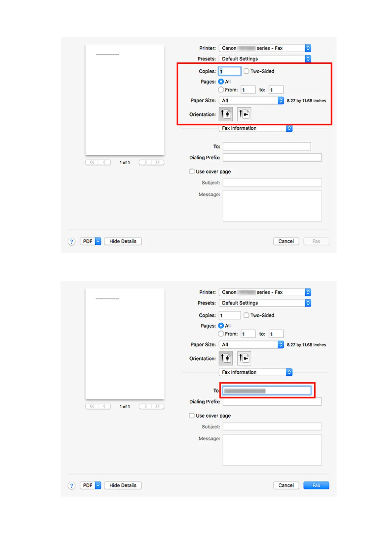This screenshot has height=551, width=389.
Task: Open Presets dropdown in top dialog
Action: pyautogui.click(x=265, y=59)
